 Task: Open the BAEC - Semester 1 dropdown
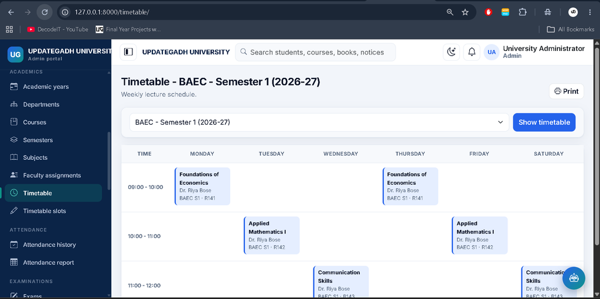click(x=319, y=122)
